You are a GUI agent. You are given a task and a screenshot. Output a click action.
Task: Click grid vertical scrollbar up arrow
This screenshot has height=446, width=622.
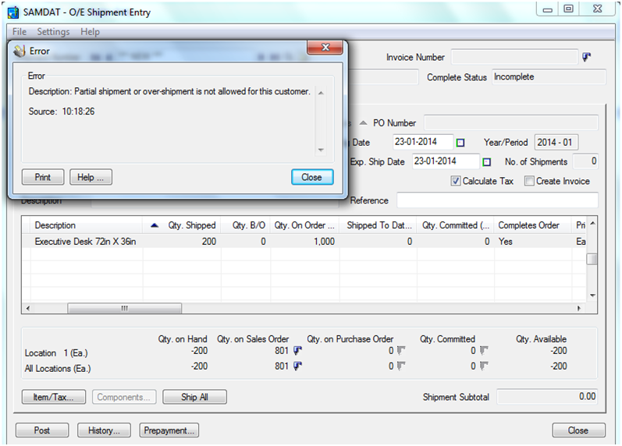coord(592,223)
